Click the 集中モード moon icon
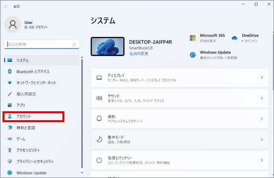 [x=99, y=139]
